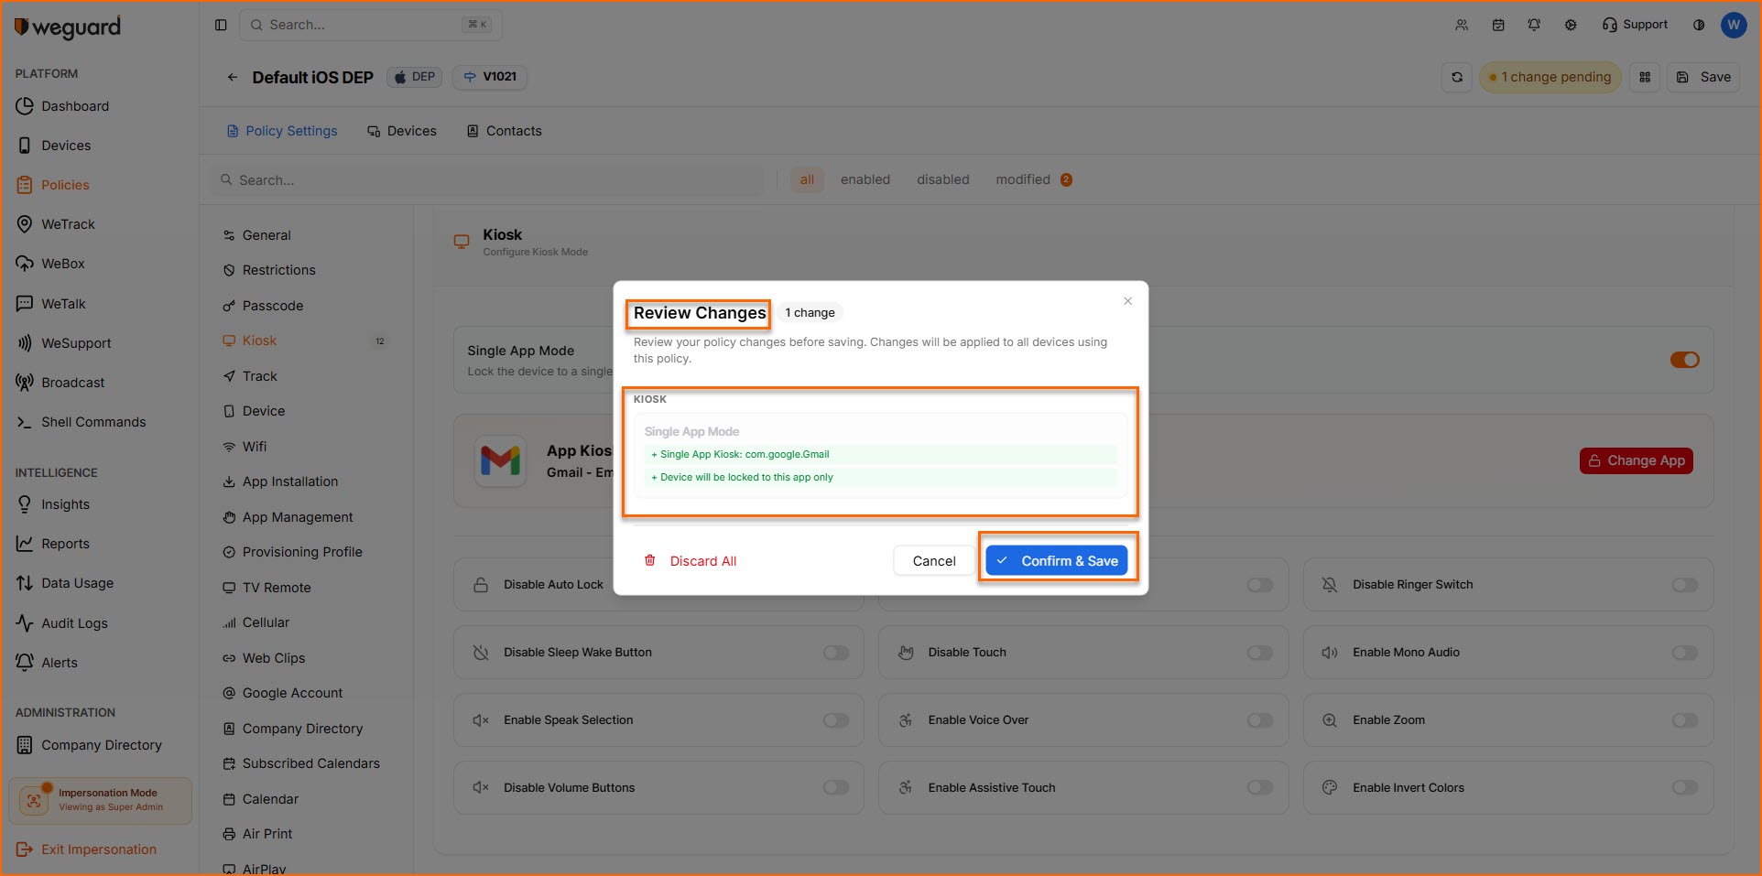This screenshot has height=876, width=1762.
Task: Toggle Single App Mode switch
Action: [1684, 360]
